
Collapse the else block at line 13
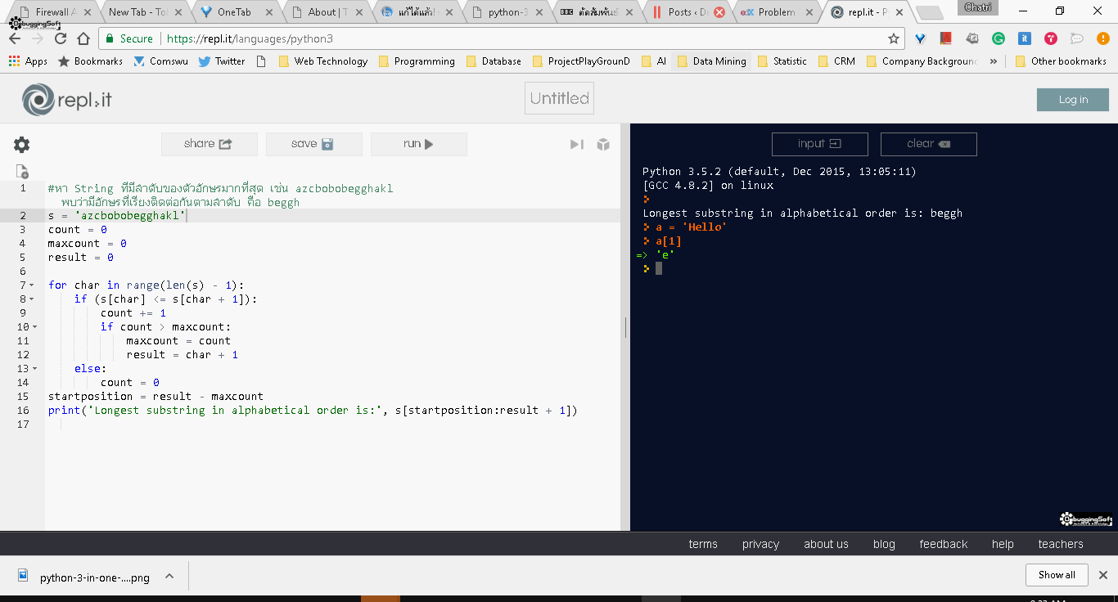[34, 368]
